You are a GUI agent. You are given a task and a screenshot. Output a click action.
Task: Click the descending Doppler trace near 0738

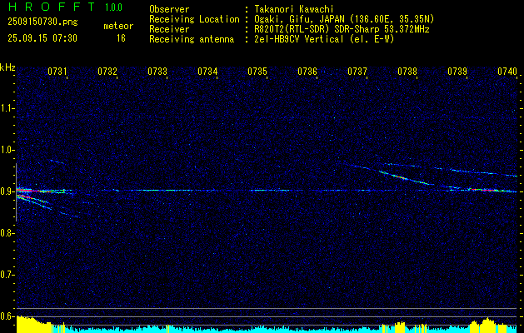click(404, 177)
